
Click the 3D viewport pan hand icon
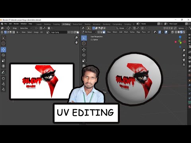click(184, 55)
